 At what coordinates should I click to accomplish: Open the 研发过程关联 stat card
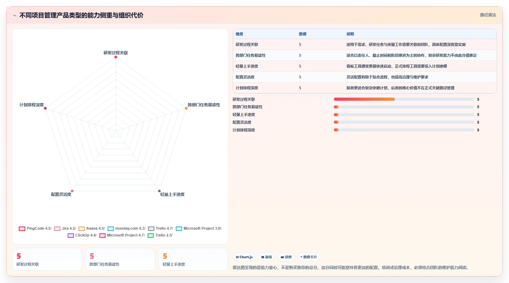(x=47, y=259)
